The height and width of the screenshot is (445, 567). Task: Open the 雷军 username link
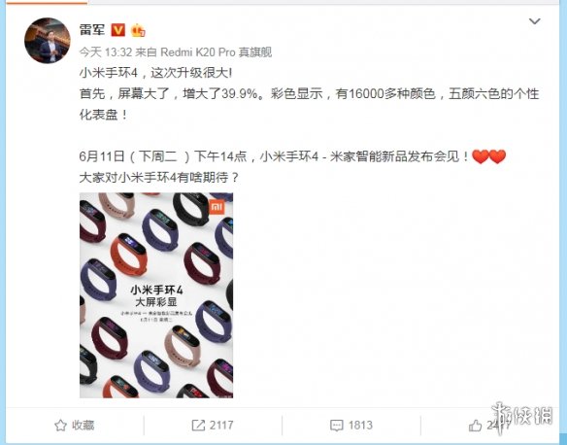(92, 30)
